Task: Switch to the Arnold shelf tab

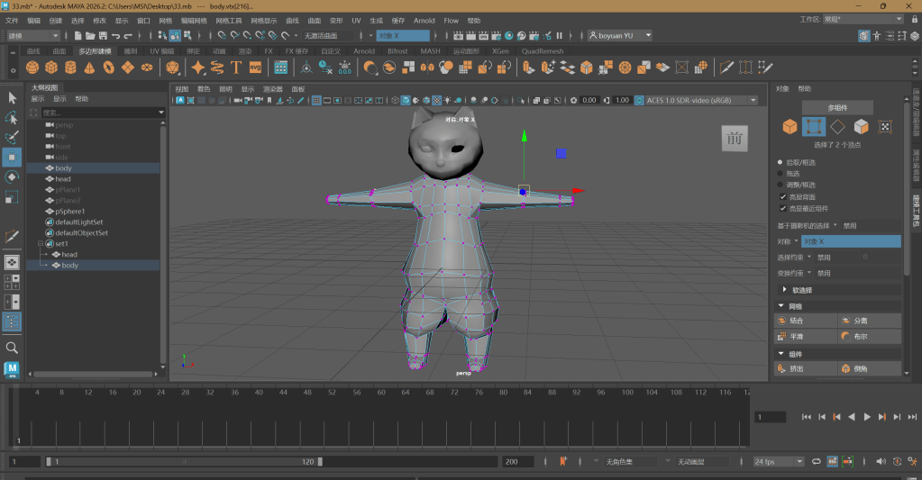Action: coord(363,51)
